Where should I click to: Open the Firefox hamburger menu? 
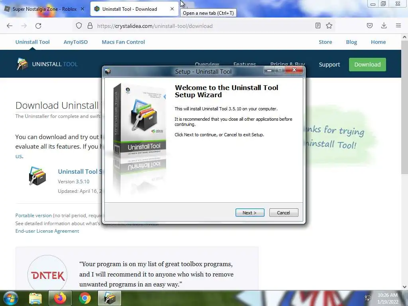pos(398,25)
